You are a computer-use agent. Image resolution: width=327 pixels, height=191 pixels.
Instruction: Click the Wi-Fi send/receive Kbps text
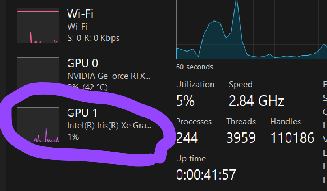point(93,38)
